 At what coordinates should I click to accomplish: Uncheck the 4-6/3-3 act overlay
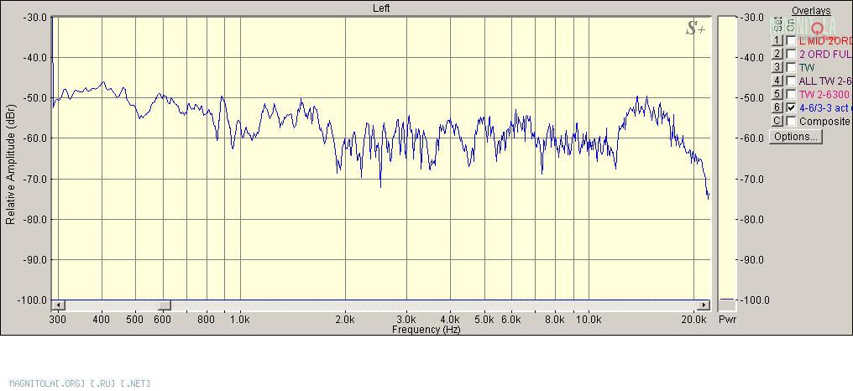point(791,107)
